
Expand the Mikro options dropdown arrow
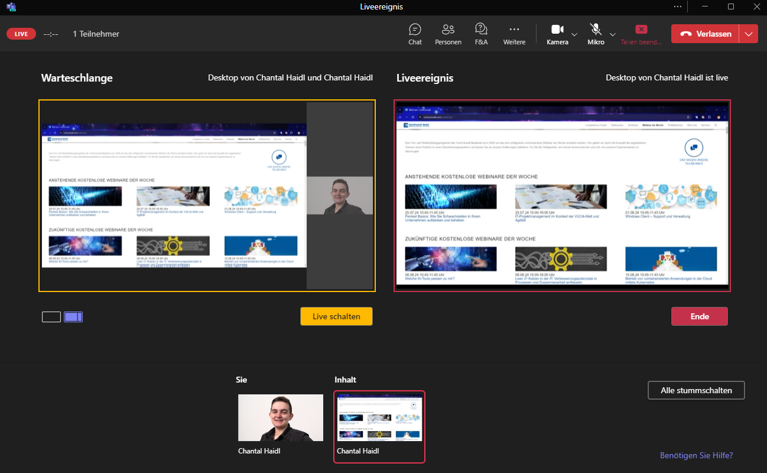613,34
